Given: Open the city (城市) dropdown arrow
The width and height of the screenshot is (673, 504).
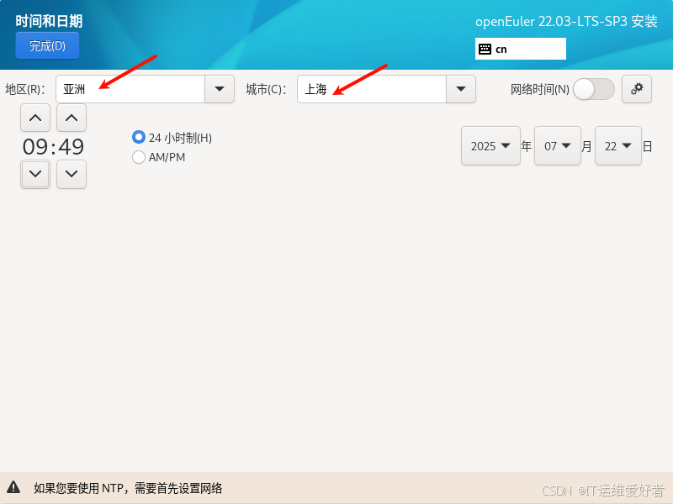Looking at the screenshot, I should (460, 89).
